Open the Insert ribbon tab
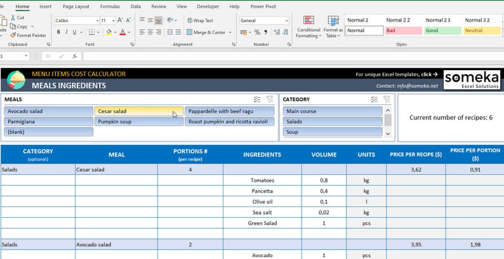 pyautogui.click(x=46, y=6)
